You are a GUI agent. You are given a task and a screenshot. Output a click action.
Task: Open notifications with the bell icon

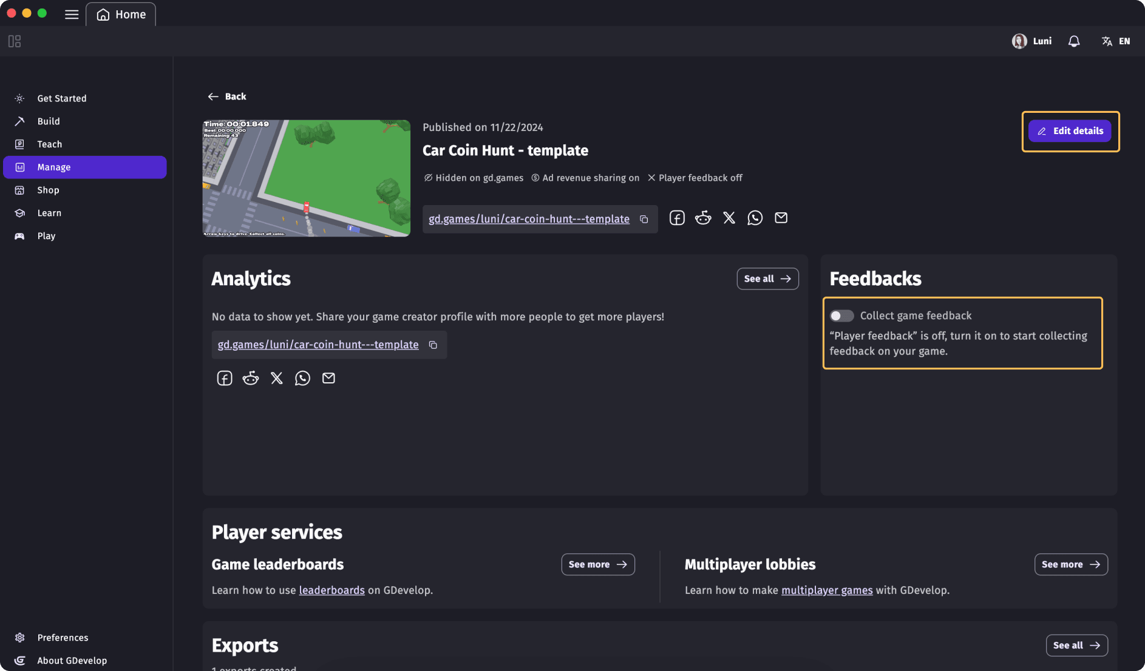1073,41
